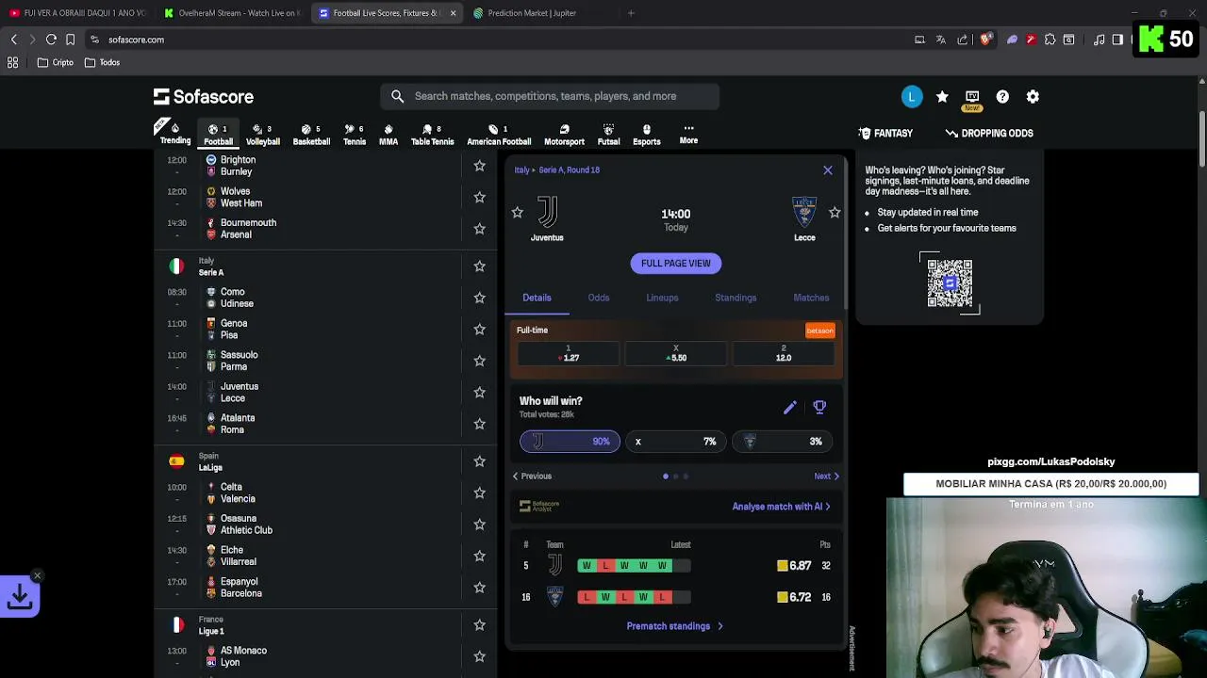Select the Esports sport icon
1207x678 pixels.
click(646, 135)
